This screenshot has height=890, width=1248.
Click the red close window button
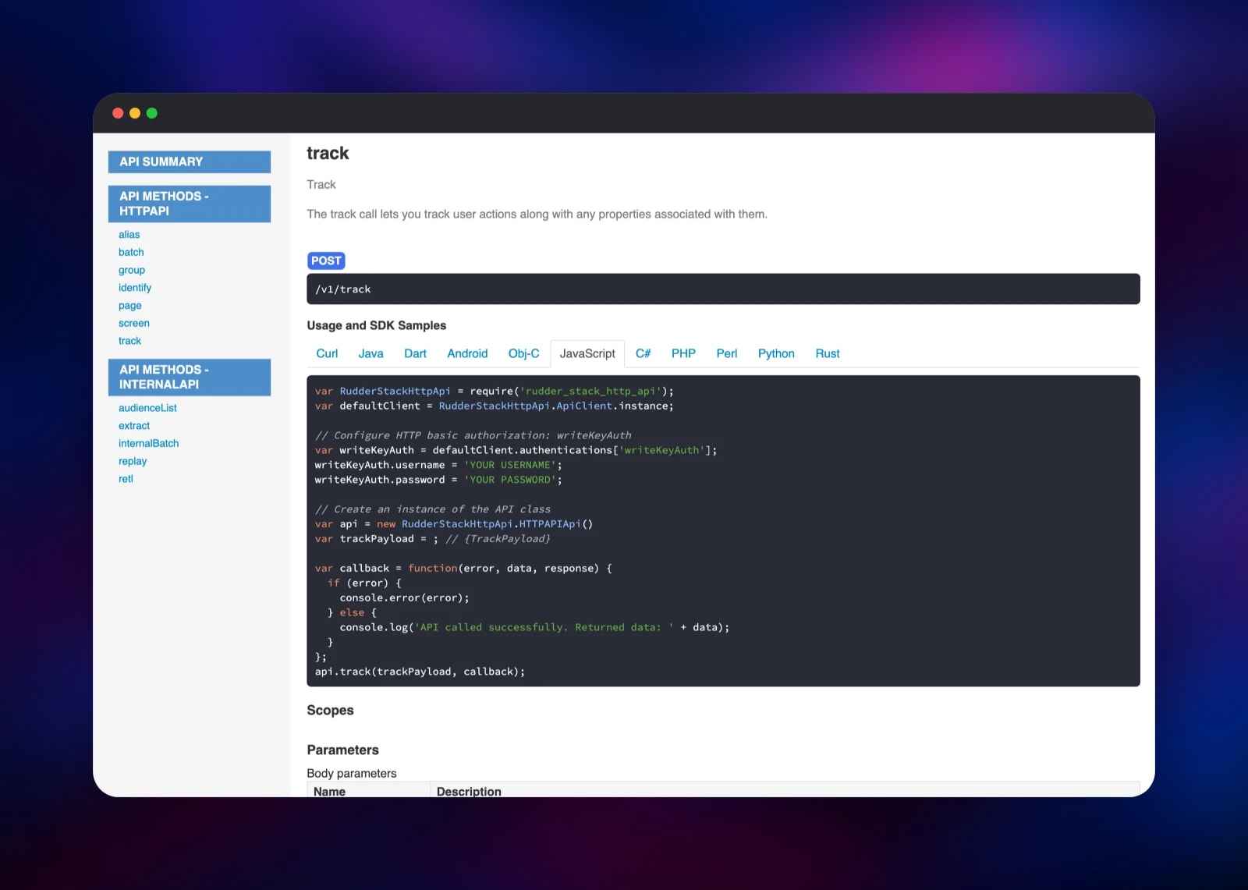[118, 113]
